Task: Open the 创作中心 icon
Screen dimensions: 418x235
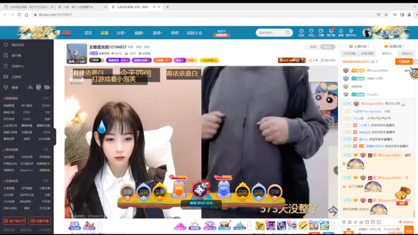Action: (x=351, y=32)
